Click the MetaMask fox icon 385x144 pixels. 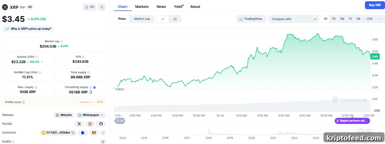tap(94, 133)
